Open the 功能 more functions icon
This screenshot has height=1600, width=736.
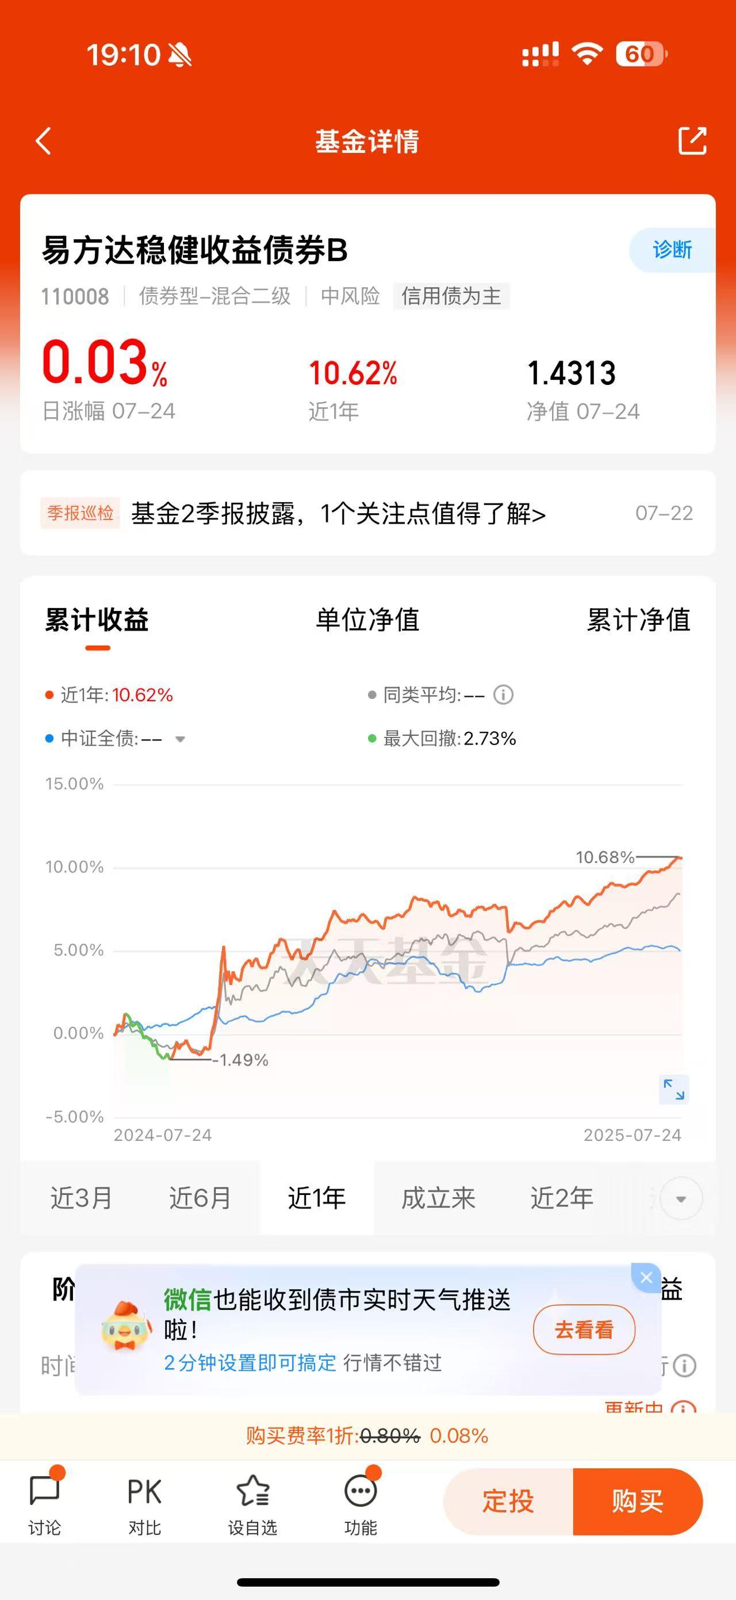click(361, 1500)
